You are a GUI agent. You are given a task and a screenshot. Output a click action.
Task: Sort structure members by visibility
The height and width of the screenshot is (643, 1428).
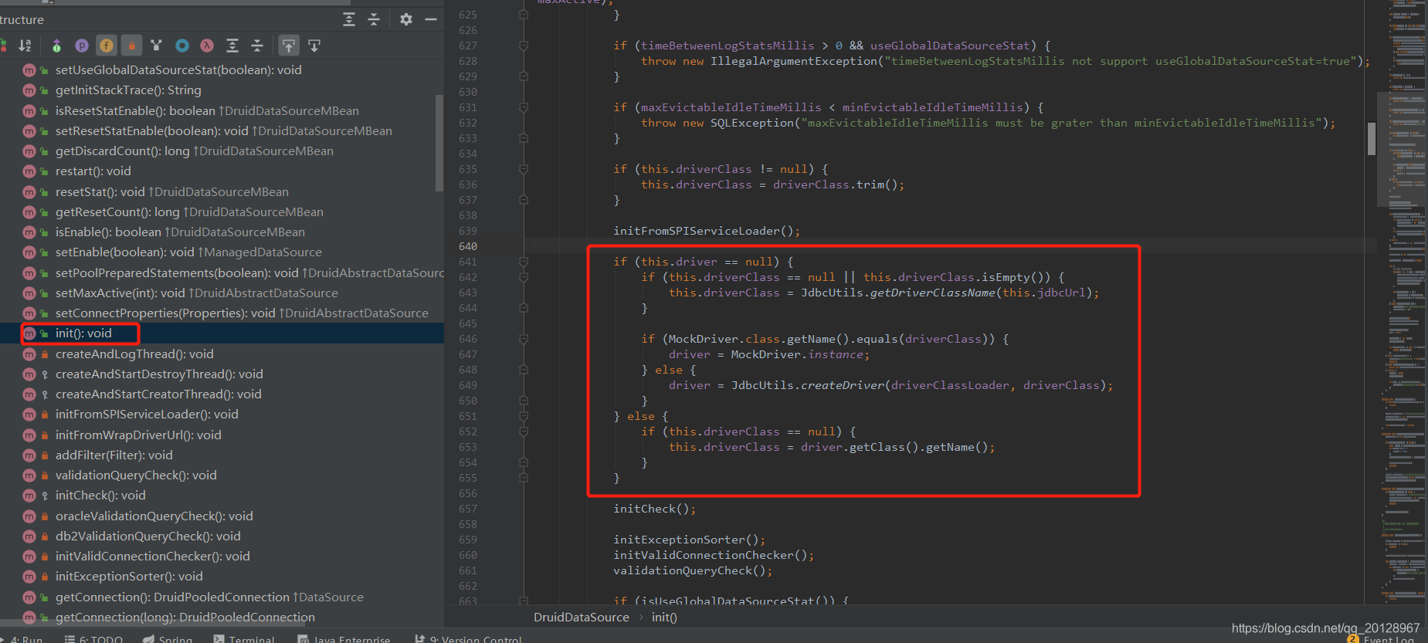click(2, 46)
